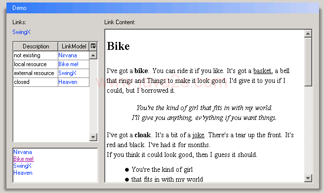
Task: Follow the 'joke' hyperlink in content
Action: coord(198,135)
